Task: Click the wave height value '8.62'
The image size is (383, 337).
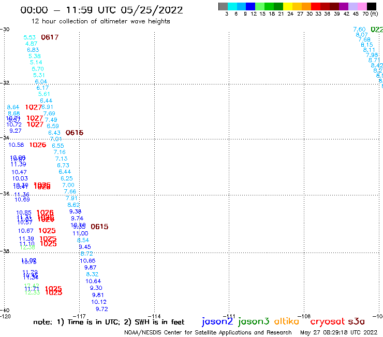Action: (73, 205)
